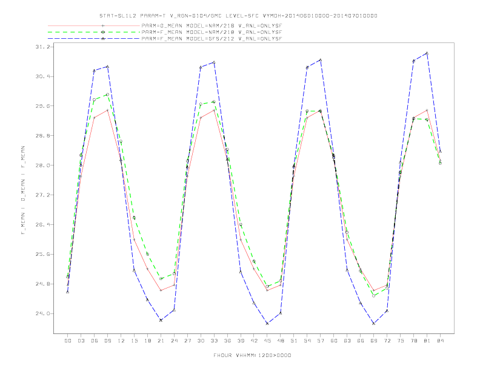Screen dimensions: 480x371
Task: Click the x-axis tick label 57
Action: tap(321, 341)
